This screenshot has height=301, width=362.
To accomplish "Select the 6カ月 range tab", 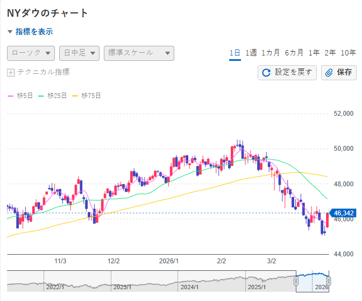I will tap(294, 53).
